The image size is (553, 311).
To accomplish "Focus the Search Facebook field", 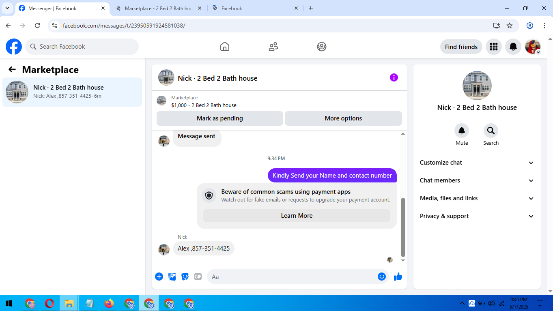I will [x=82, y=47].
